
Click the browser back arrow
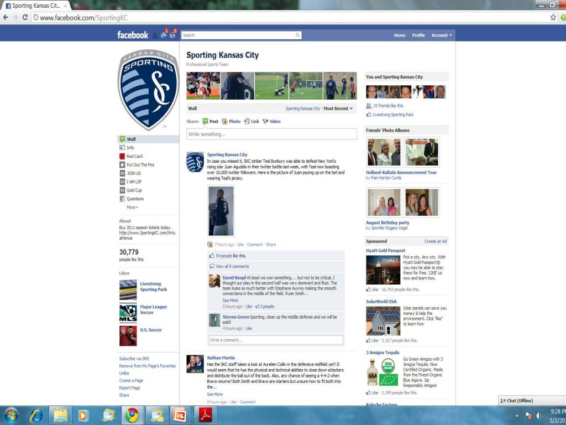click(x=6, y=17)
